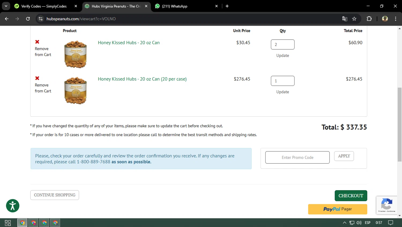Image resolution: width=402 pixels, height=227 pixels.
Task: Reload the current page
Action: [x=28, y=19]
